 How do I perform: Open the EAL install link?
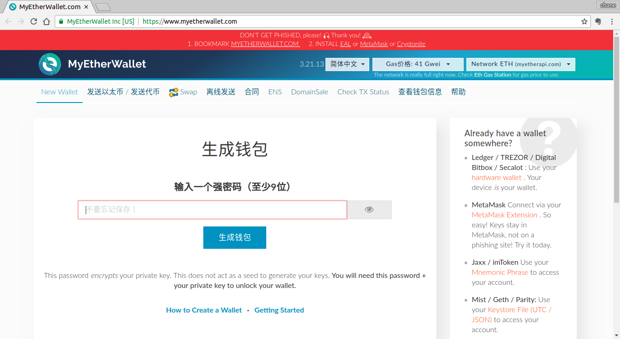[x=346, y=44]
